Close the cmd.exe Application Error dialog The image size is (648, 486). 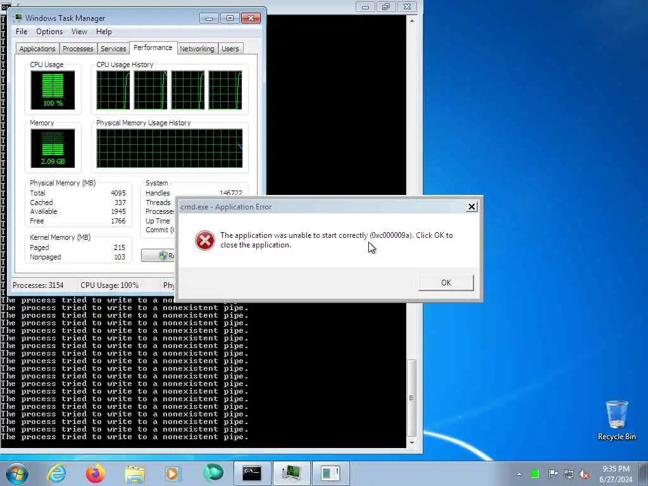pos(471,207)
